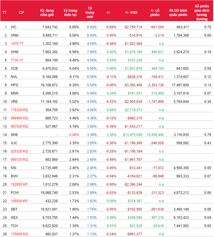Click the green $2,719,373 value

[133, 110]
